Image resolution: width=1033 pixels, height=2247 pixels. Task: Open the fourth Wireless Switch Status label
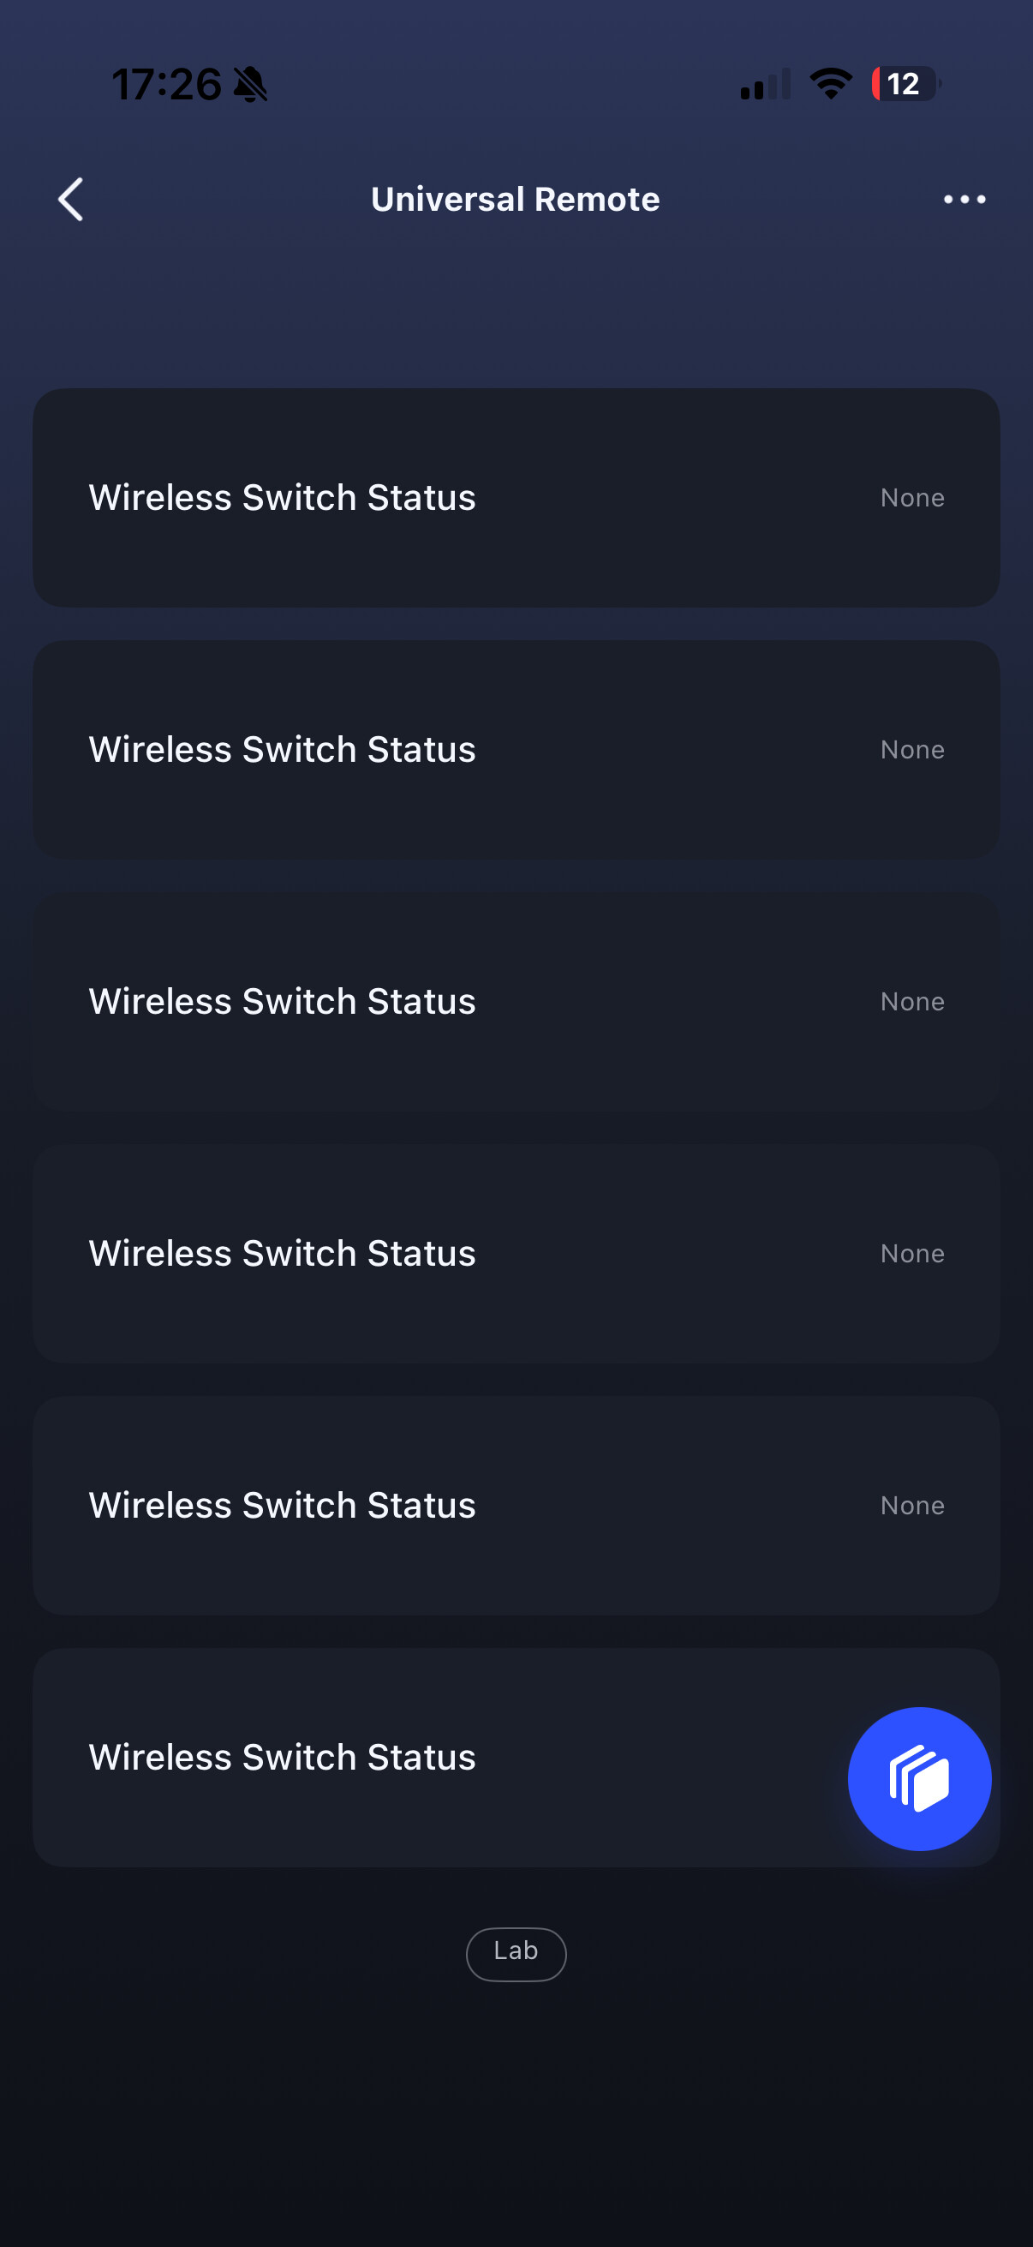pyautogui.click(x=283, y=1254)
